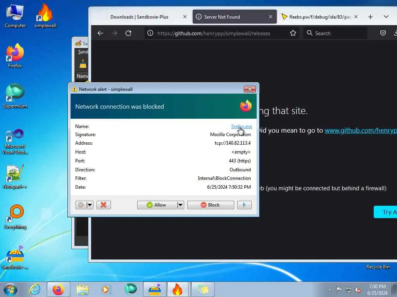The height and width of the screenshot is (297, 397).
Task: Click the github.com address bar URL
Action: pos(214,33)
